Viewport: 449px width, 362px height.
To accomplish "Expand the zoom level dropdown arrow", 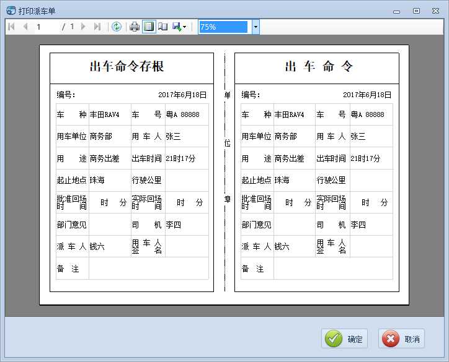I will 256,27.
